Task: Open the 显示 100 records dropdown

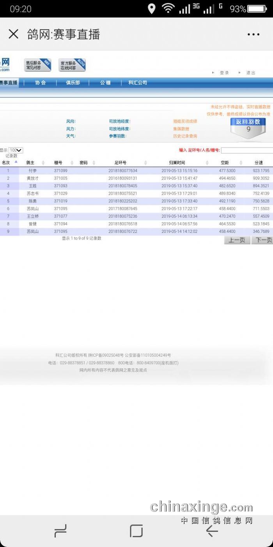Action: (16, 150)
